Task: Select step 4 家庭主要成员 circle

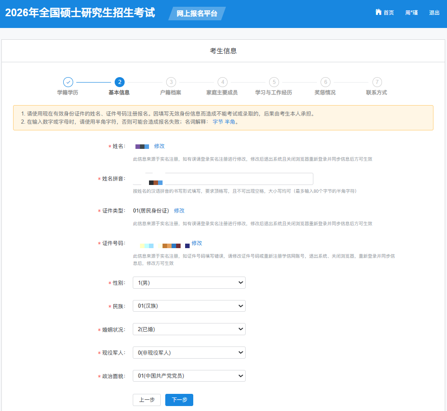Action: (222, 83)
